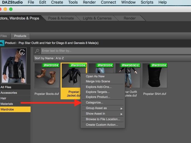Choose Create Custom Action...
Screen dimensions: 191x143
pyautogui.click(x=103, y=125)
